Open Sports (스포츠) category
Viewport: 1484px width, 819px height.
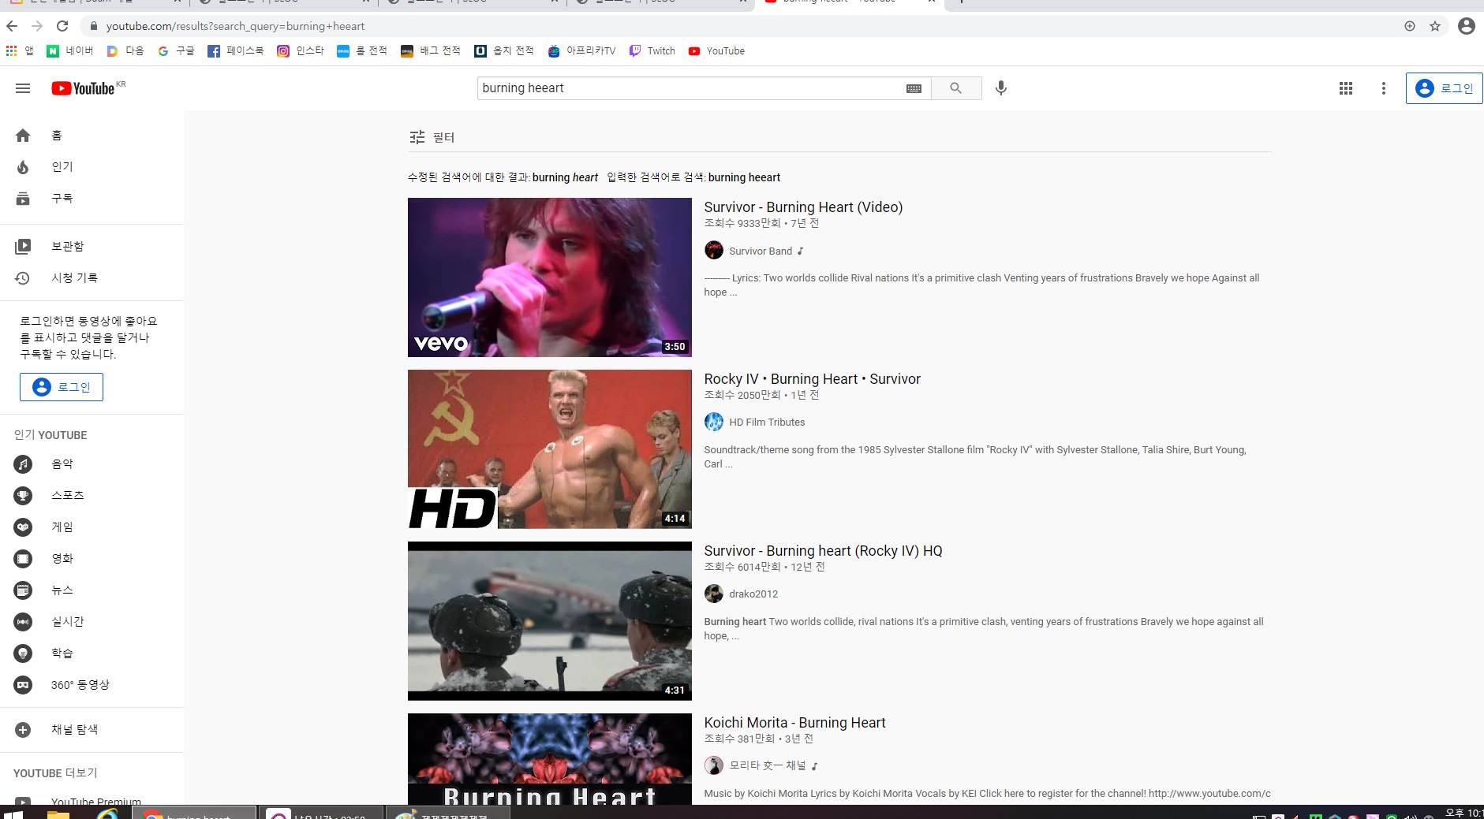[92, 496]
